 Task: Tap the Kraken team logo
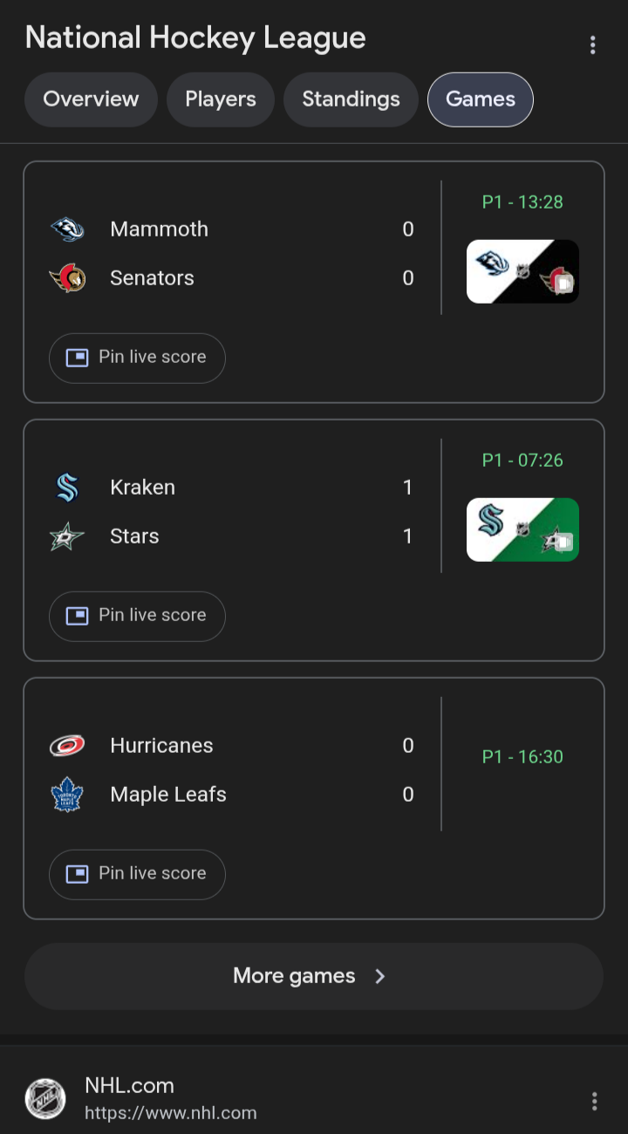click(67, 488)
